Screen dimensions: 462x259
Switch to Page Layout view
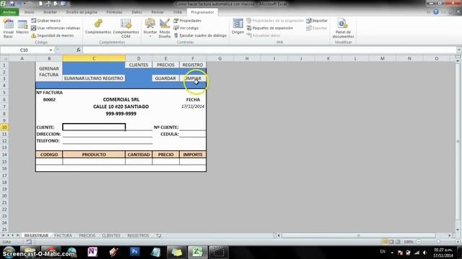coord(391,242)
